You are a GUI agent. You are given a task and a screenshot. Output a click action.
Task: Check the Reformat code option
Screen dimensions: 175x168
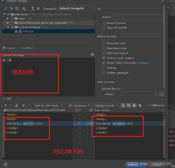click(x=104, y=43)
